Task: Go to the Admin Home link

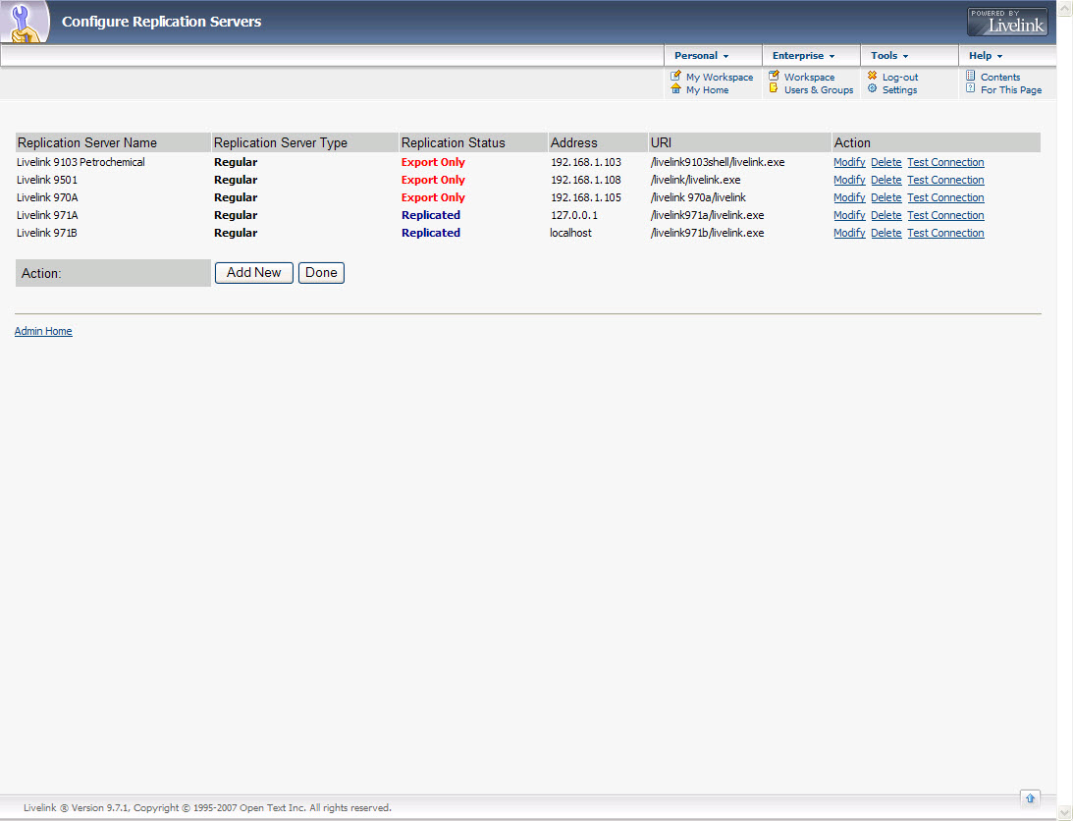Action: 43,332
